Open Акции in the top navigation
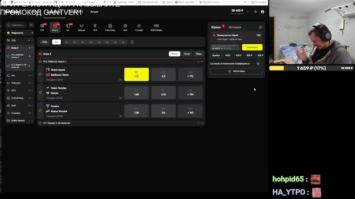This screenshot has width=355, height=199. pyautogui.click(x=94, y=12)
